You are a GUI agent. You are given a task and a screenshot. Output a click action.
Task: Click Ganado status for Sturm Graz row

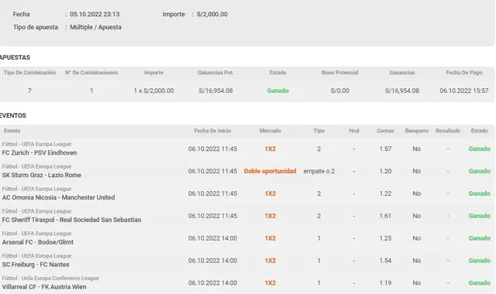(x=479, y=171)
